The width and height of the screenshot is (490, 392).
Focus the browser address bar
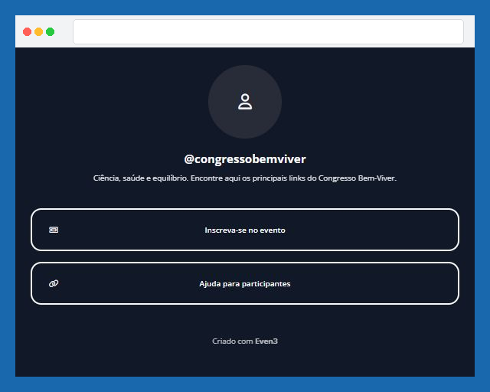268,31
